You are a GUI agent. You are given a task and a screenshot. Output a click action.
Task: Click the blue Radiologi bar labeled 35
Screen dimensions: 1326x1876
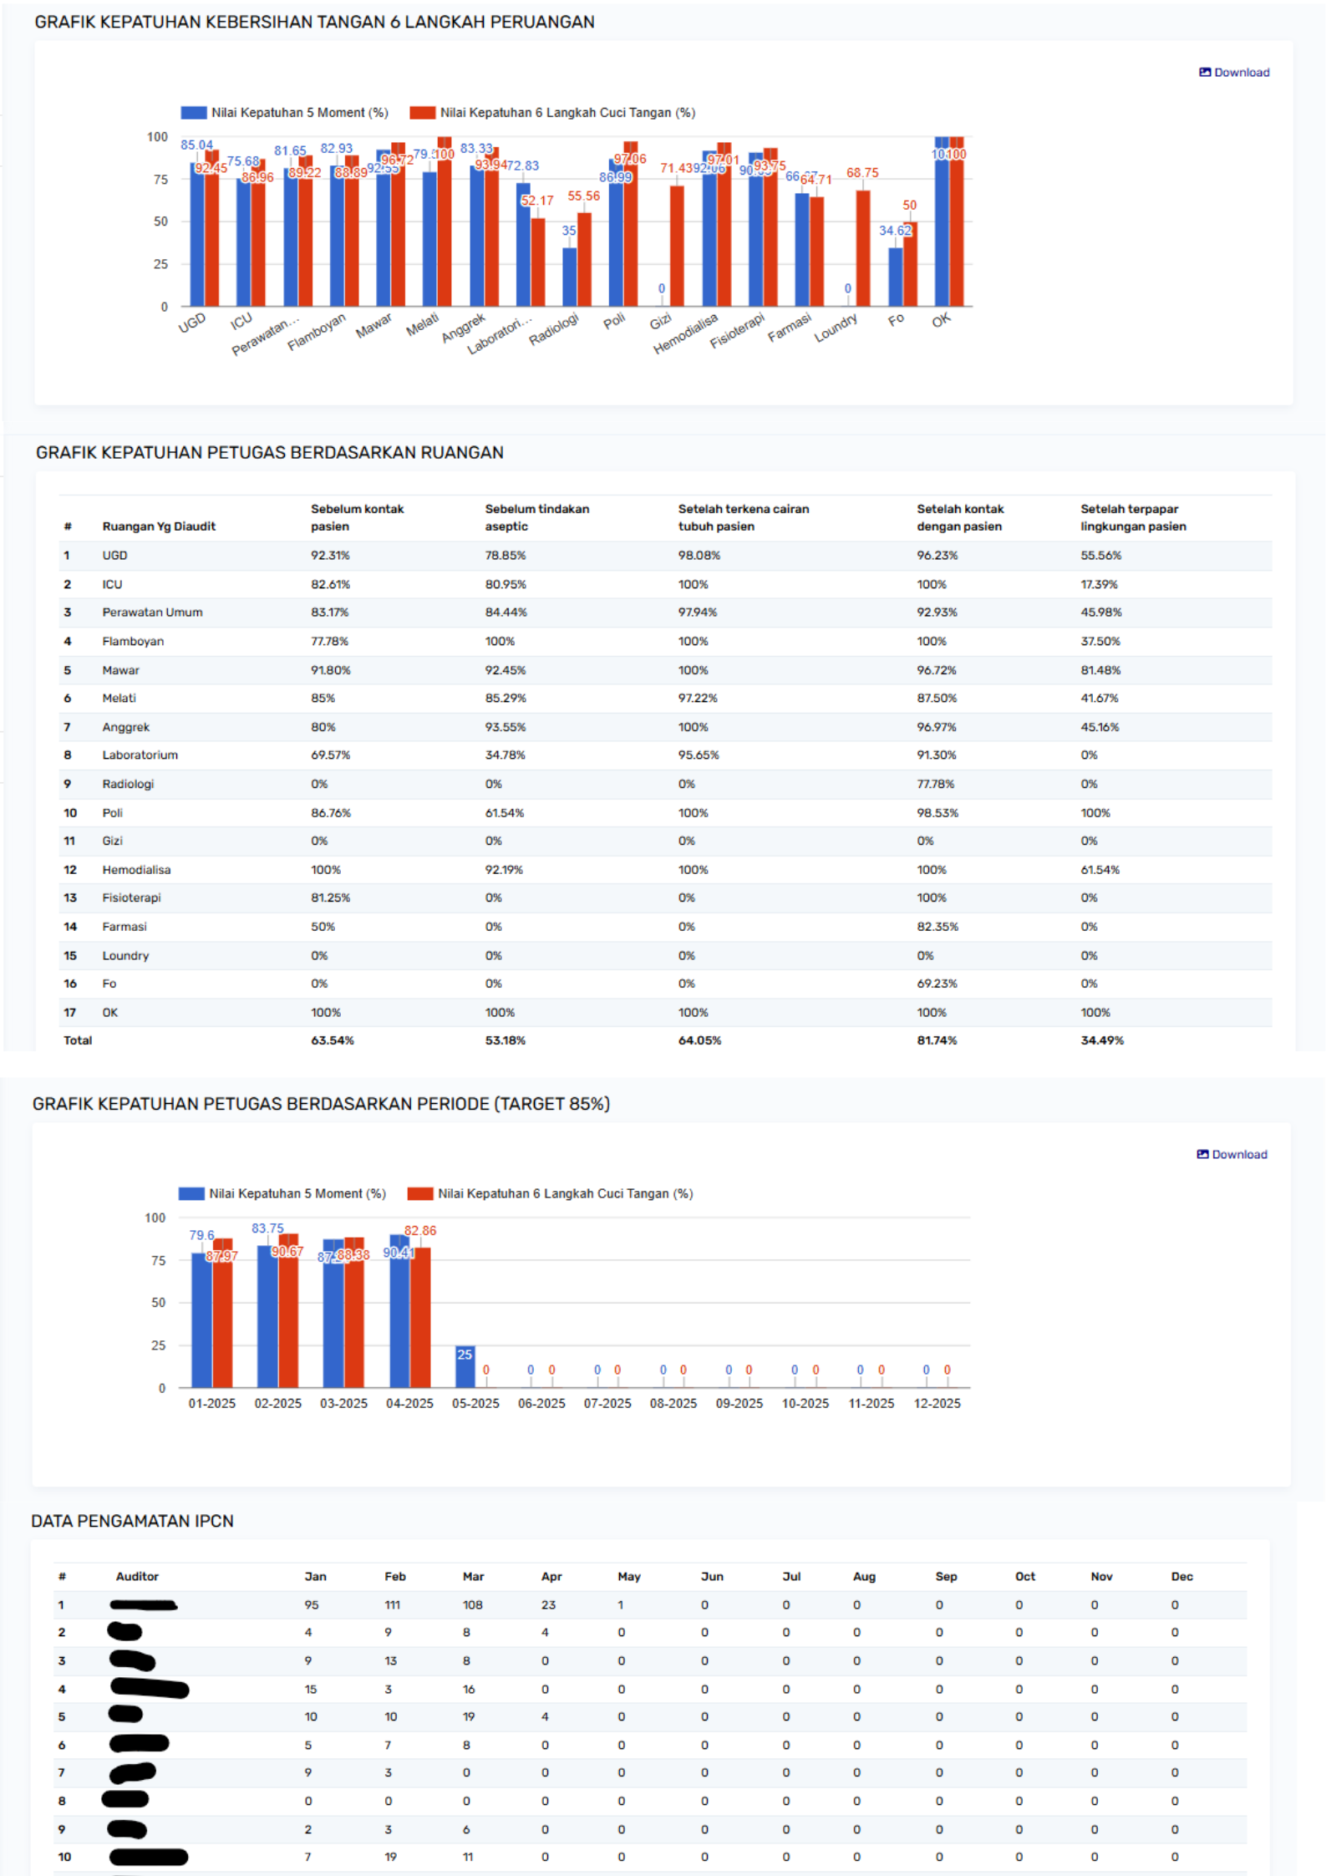pos(569,277)
